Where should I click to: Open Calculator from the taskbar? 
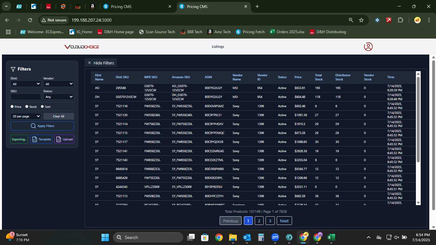click(x=261, y=237)
